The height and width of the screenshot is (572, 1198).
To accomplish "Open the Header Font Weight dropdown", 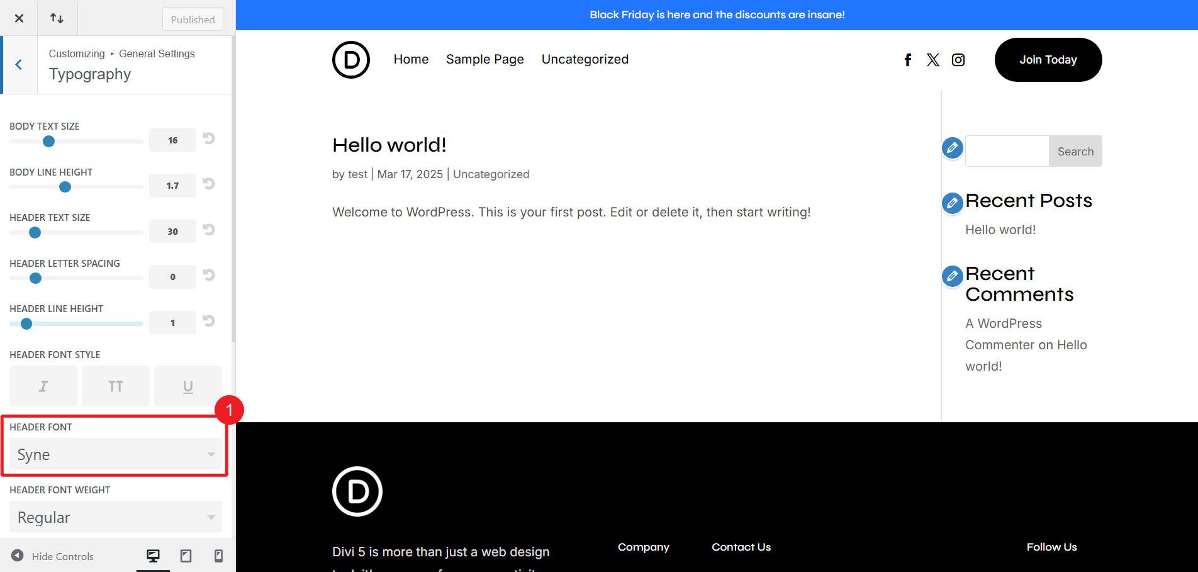I will (x=115, y=517).
